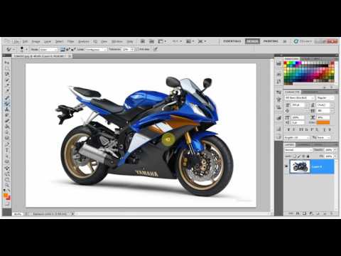This screenshot has height=256, width=341.
Task: Select the Lasso tool
Action: click(x=7, y=74)
